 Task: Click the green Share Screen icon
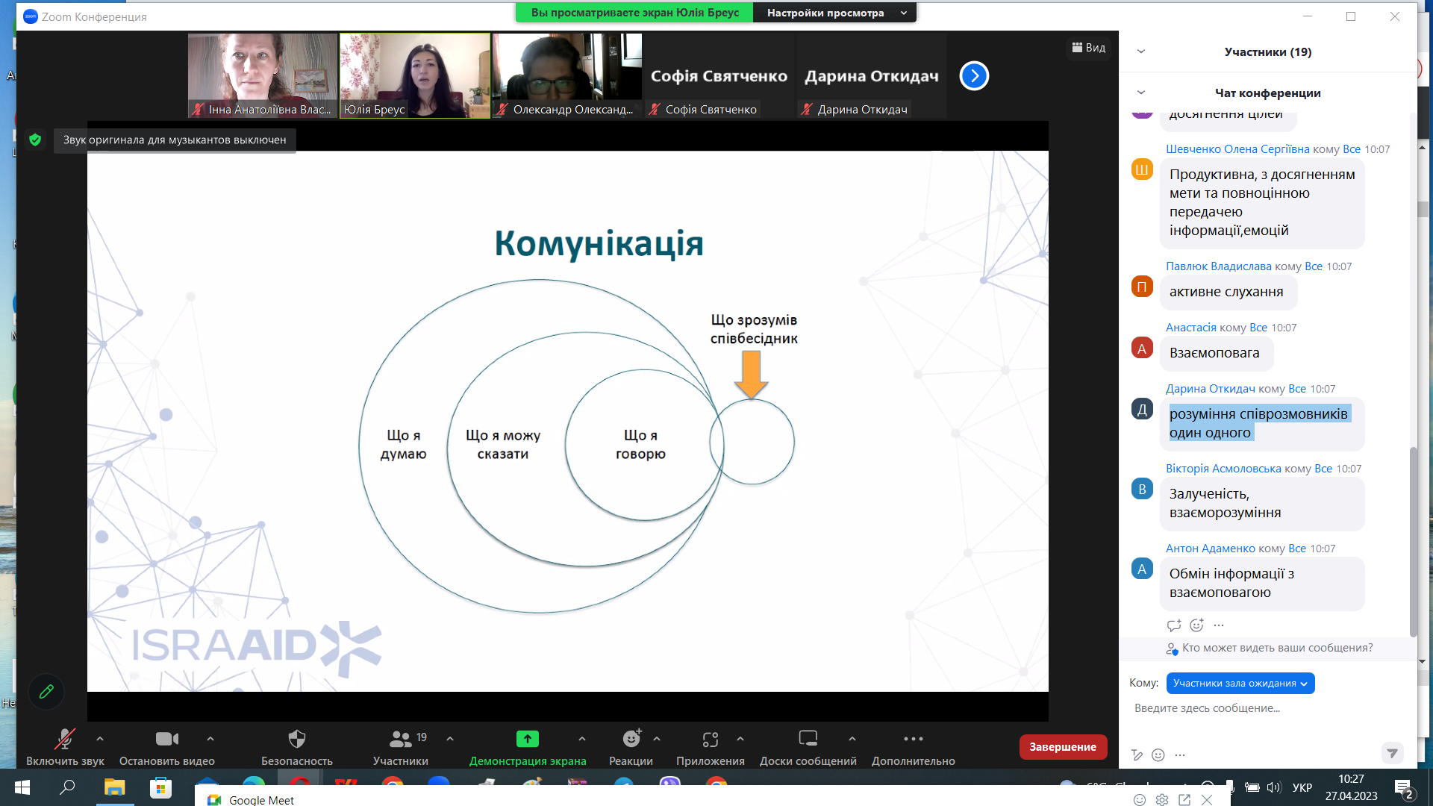point(527,739)
